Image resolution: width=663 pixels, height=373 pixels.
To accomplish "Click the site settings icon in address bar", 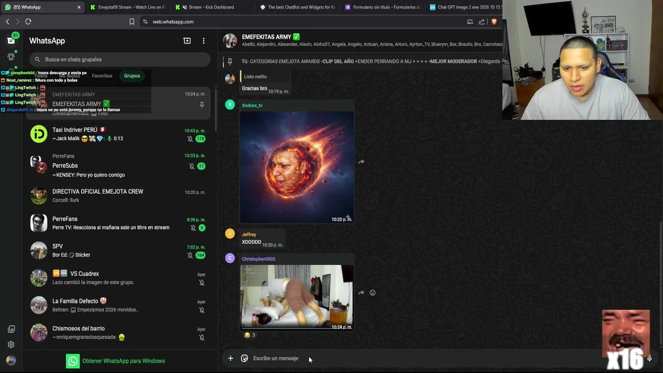I will pos(145,21).
